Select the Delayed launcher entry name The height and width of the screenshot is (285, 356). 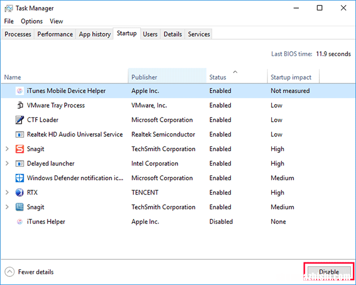coord(51,163)
